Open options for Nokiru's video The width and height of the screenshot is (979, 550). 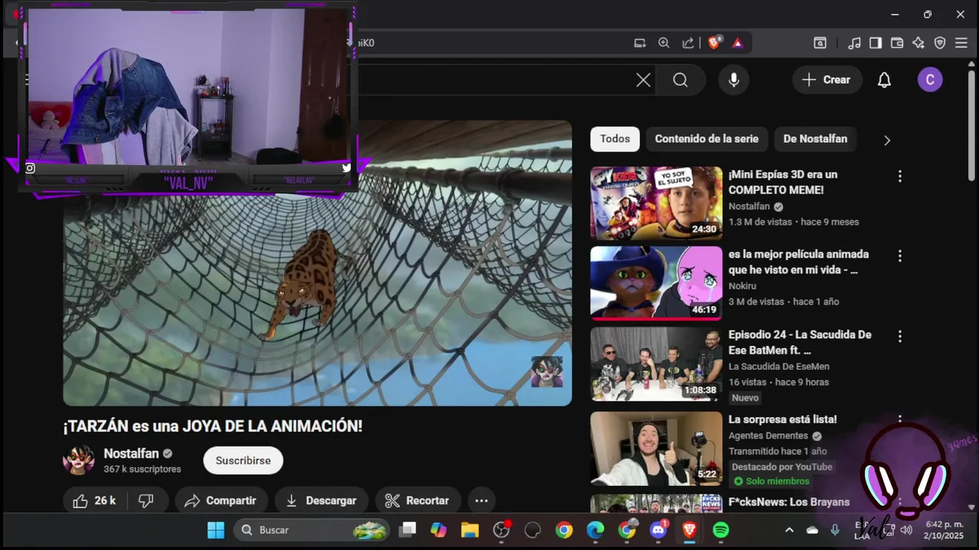[x=899, y=256]
